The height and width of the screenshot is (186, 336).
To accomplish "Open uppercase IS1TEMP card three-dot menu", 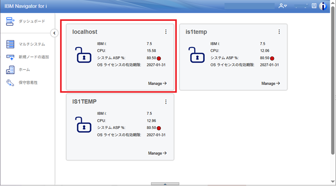I will coord(166,102).
